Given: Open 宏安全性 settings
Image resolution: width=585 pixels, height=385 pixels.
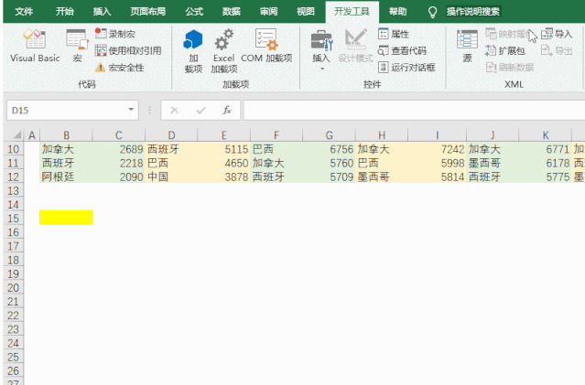Looking at the screenshot, I should pos(119,68).
